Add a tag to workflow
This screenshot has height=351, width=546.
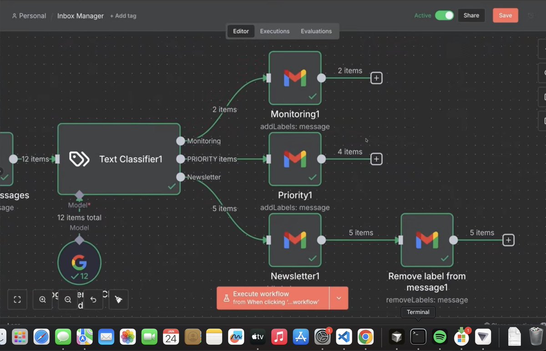point(123,16)
